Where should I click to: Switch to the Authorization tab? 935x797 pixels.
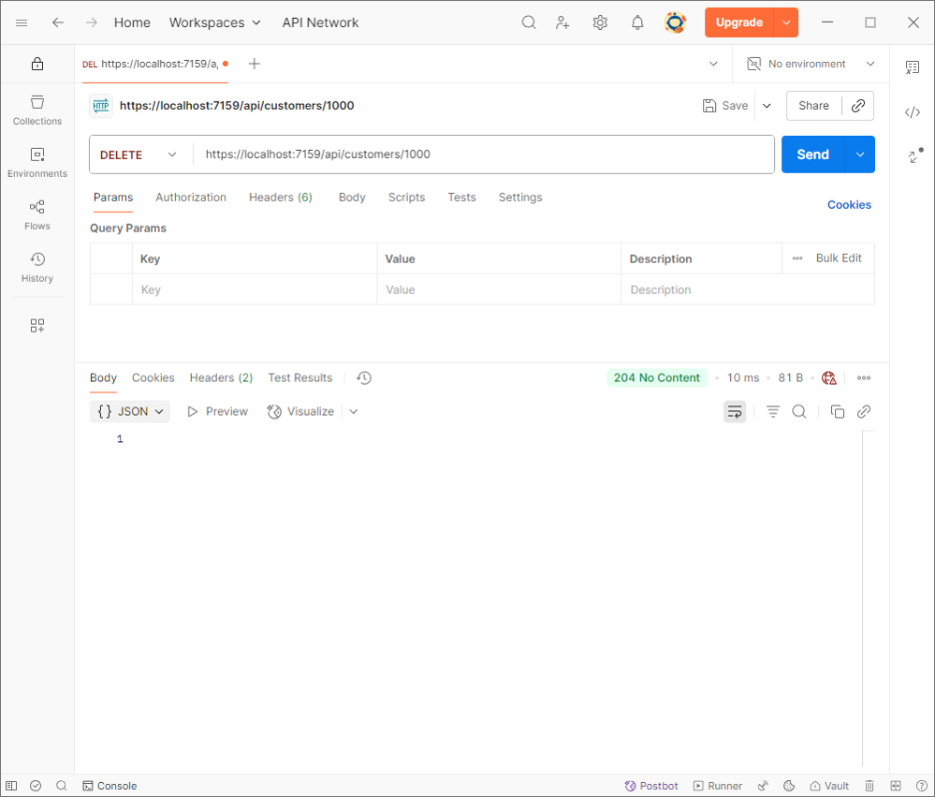(191, 198)
